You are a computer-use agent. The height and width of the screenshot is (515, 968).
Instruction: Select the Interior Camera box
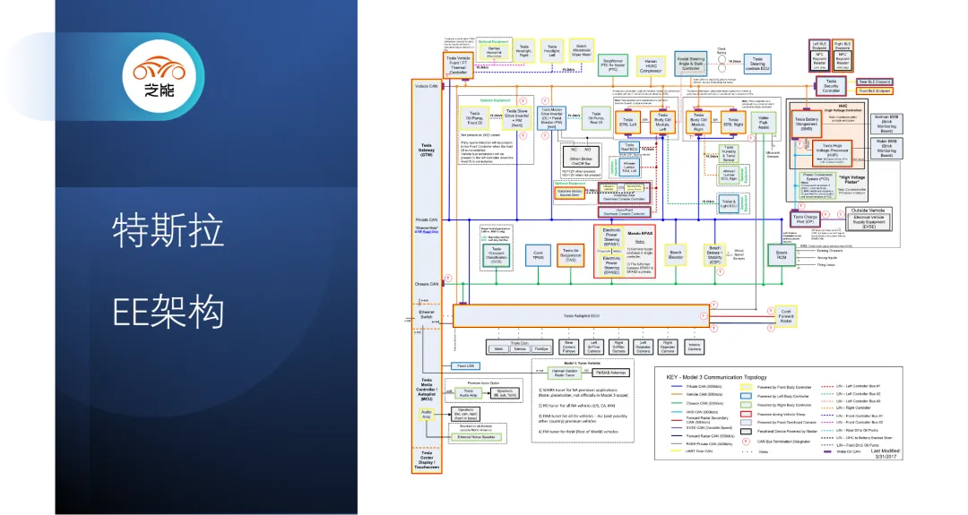[x=695, y=348]
